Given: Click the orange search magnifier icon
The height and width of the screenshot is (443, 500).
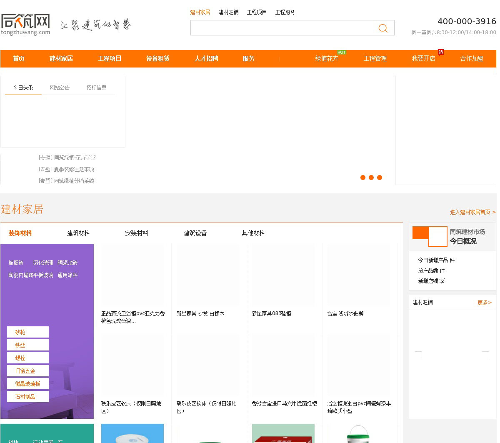Looking at the screenshot, I should coord(382,28).
